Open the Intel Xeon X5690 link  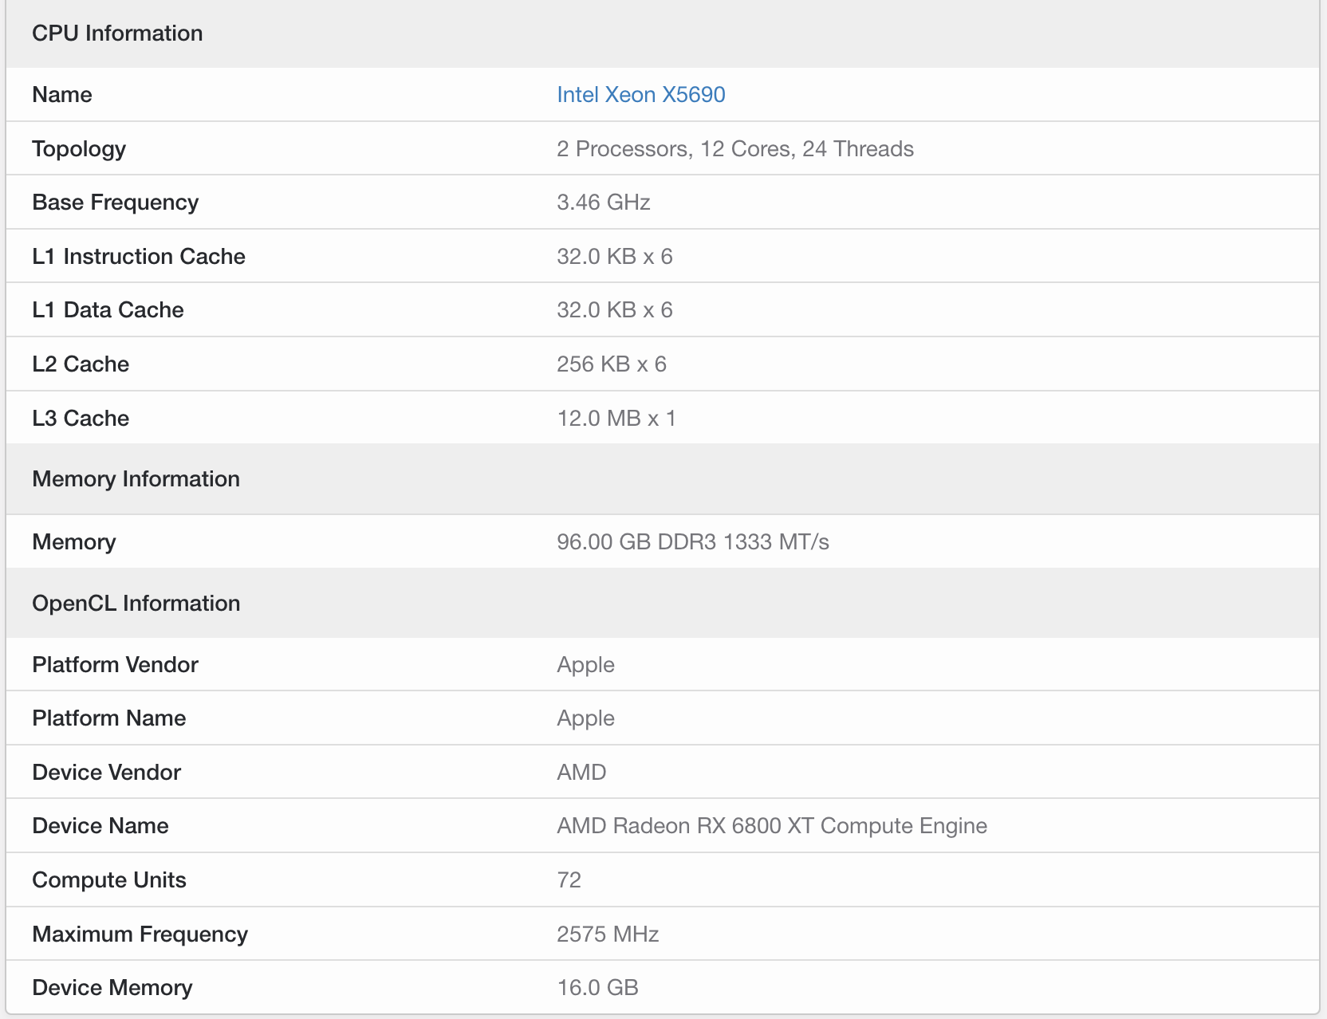[640, 95]
